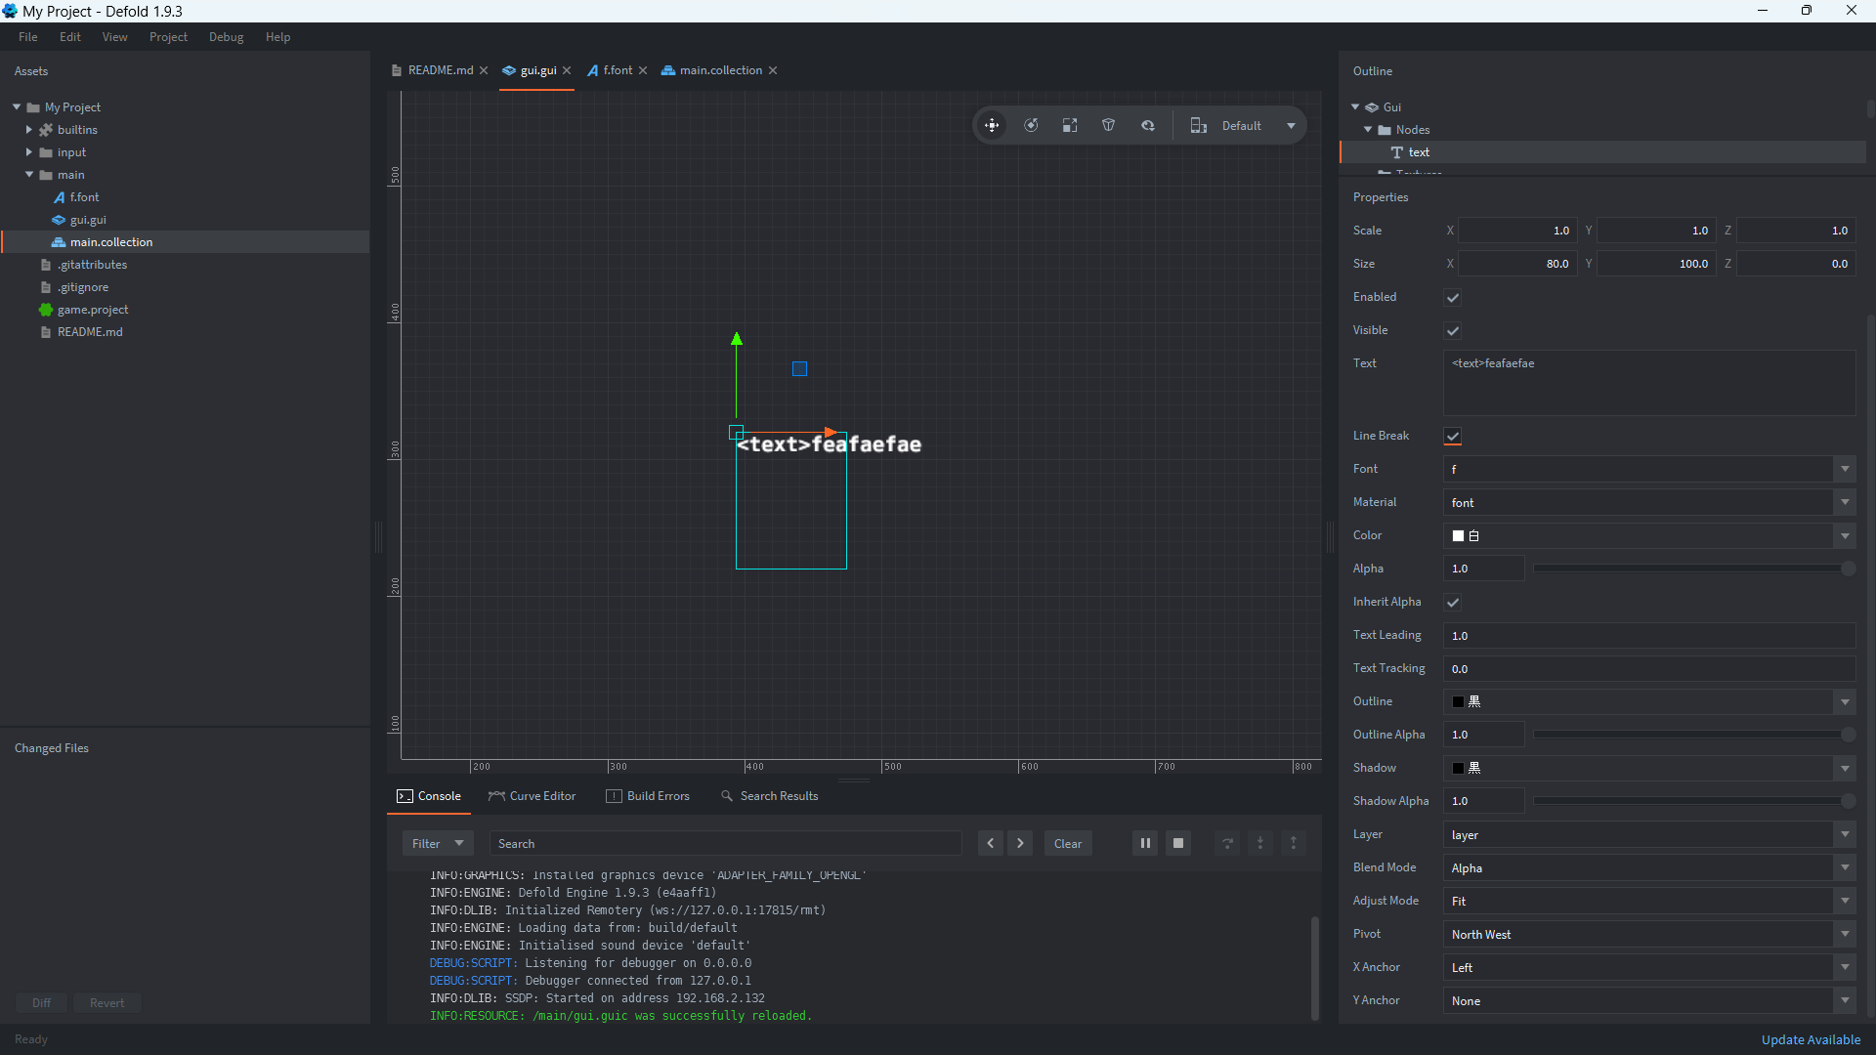The image size is (1876, 1055).
Task: Disable the Inherit Alpha checkbox
Action: pos(1453,603)
